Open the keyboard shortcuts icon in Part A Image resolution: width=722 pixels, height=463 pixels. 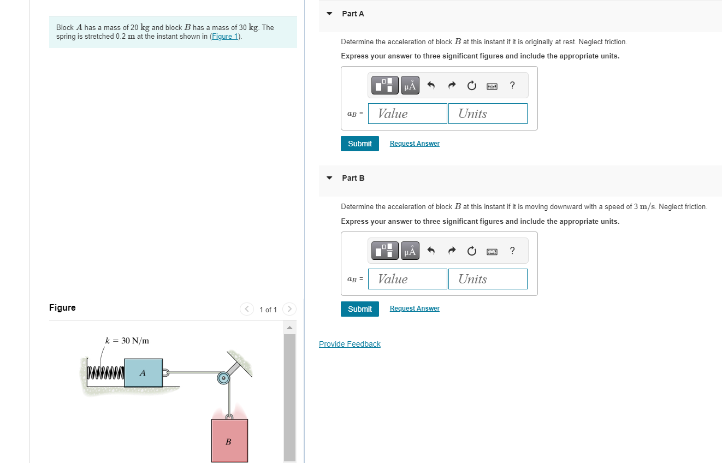click(492, 85)
